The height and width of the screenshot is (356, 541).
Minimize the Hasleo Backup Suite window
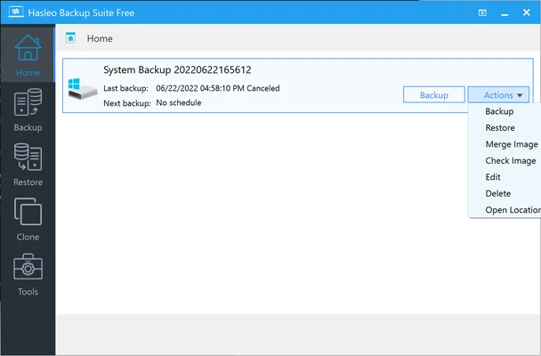(x=505, y=14)
